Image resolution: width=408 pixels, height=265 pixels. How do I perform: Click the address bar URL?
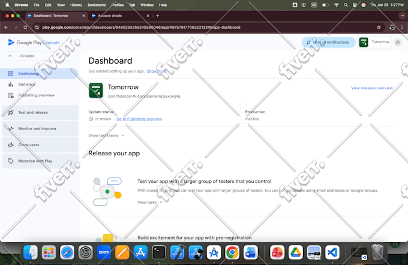141,28
